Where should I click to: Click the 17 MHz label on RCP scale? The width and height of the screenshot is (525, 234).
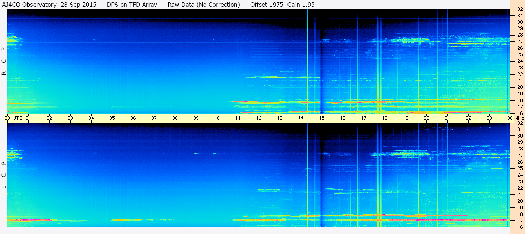520,107
